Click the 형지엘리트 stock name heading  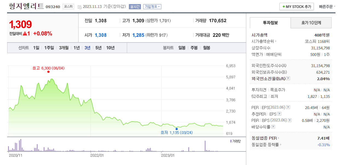(x=26, y=6)
